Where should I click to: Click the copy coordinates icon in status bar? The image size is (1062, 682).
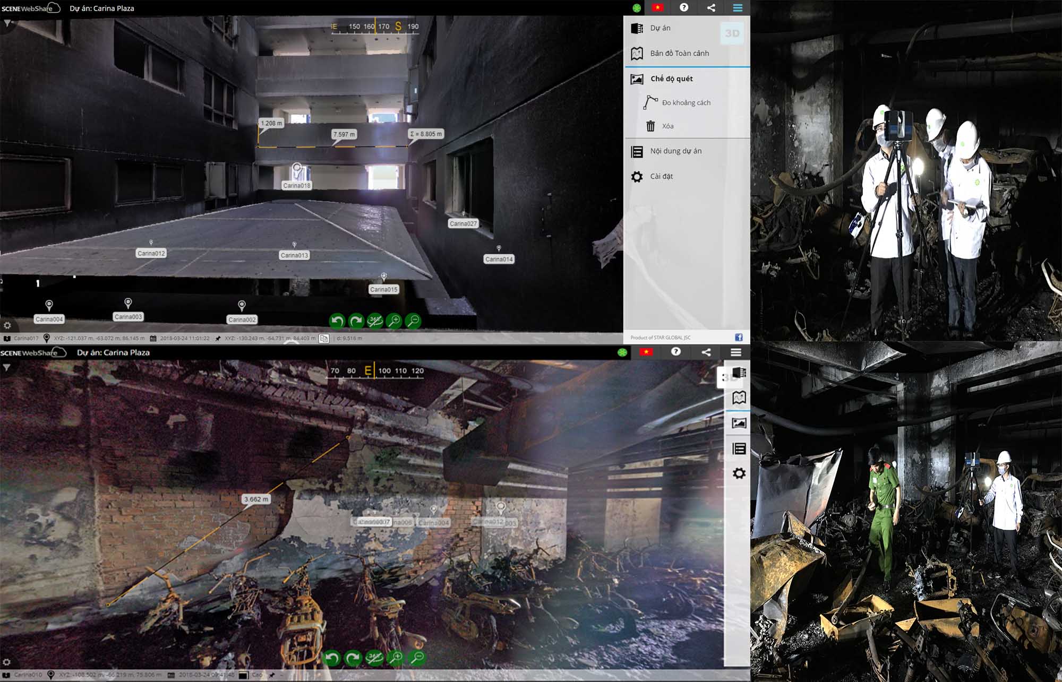click(324, 338)
